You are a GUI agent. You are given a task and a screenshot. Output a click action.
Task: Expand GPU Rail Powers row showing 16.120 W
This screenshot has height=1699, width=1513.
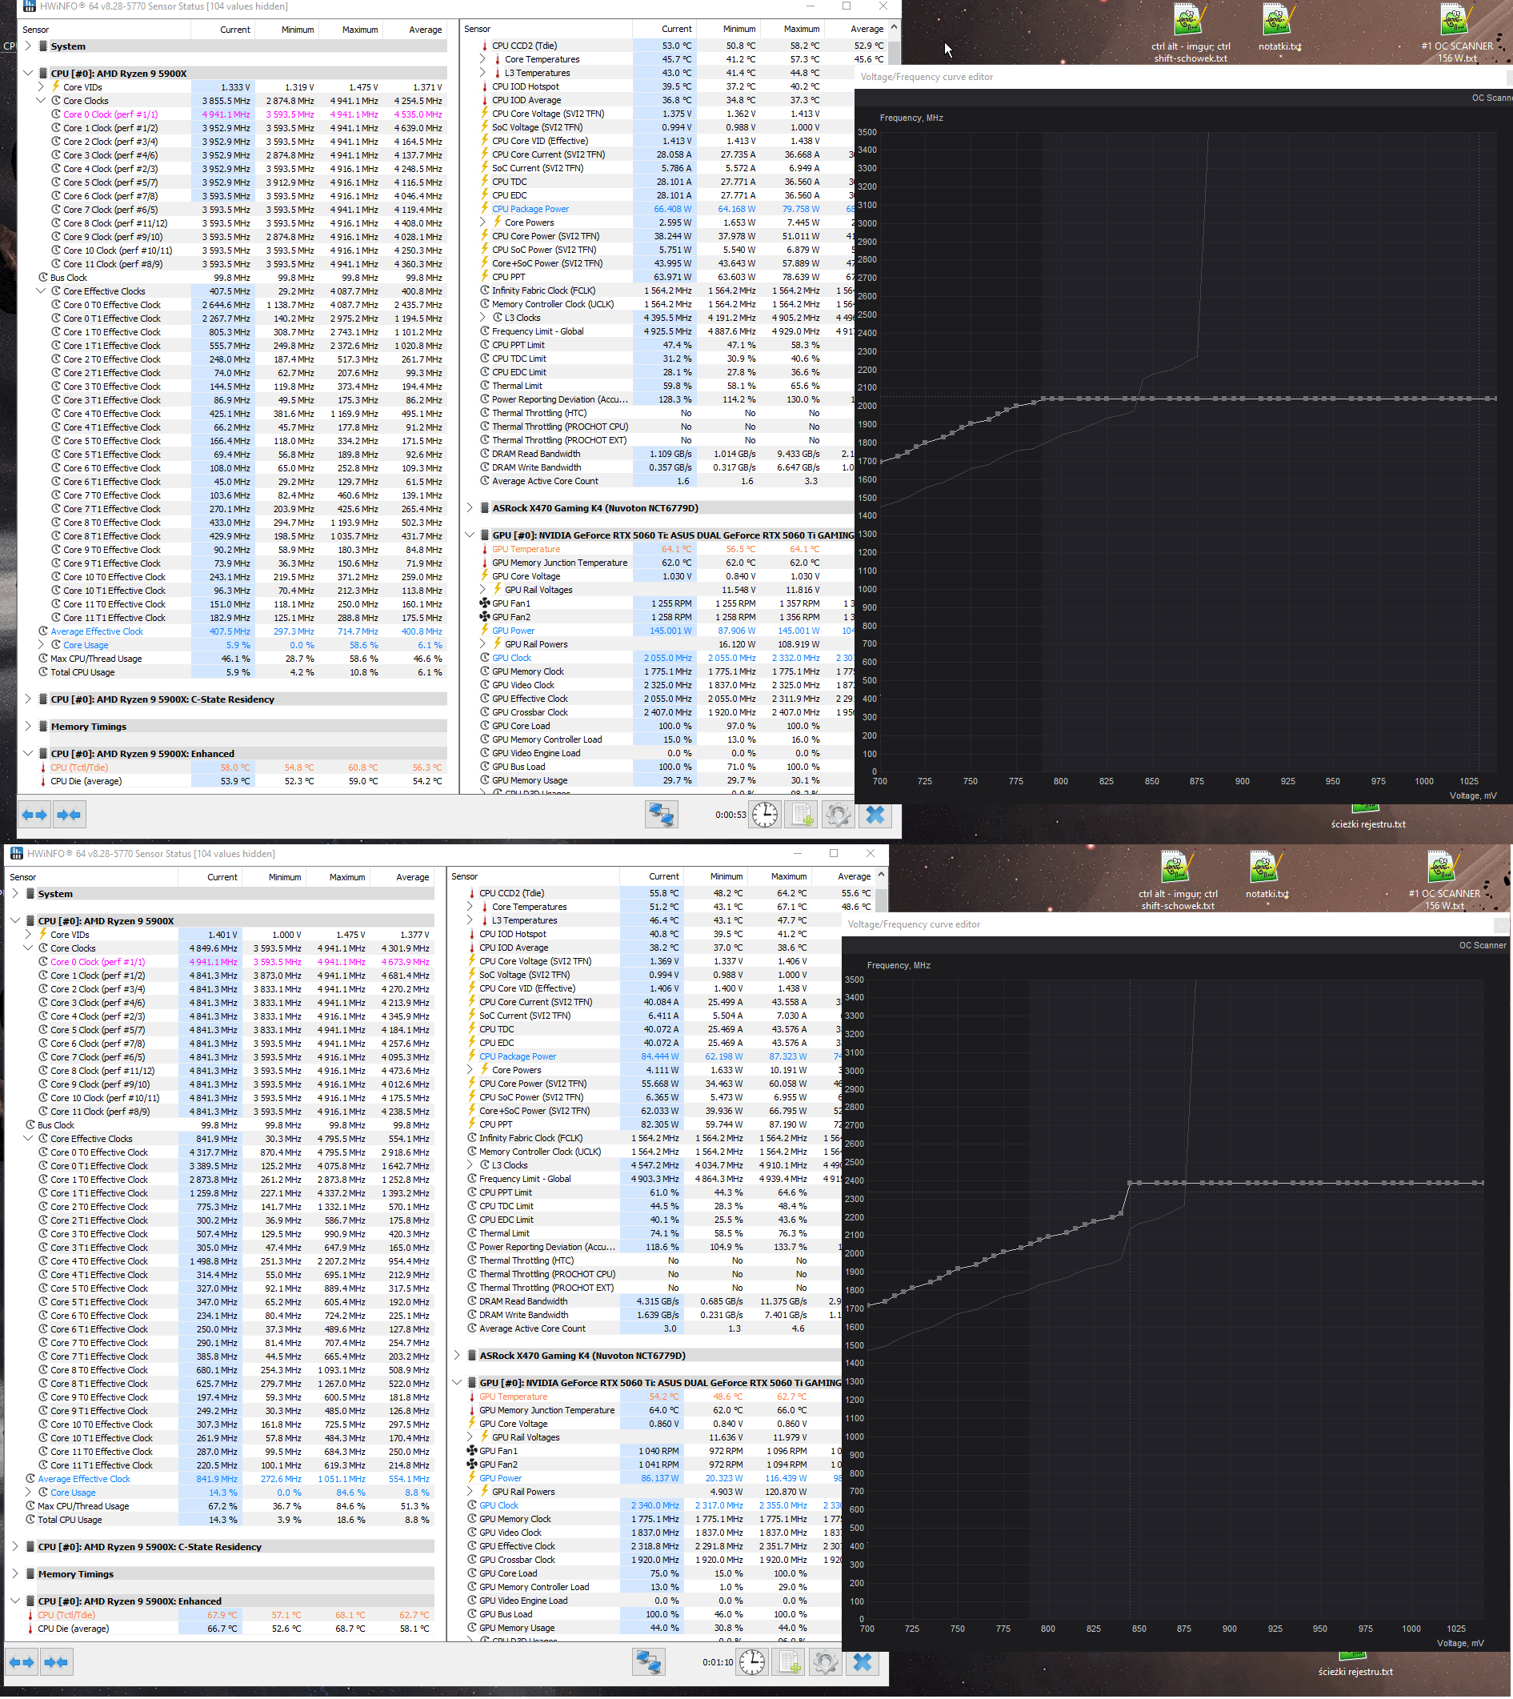pos(483,643)
